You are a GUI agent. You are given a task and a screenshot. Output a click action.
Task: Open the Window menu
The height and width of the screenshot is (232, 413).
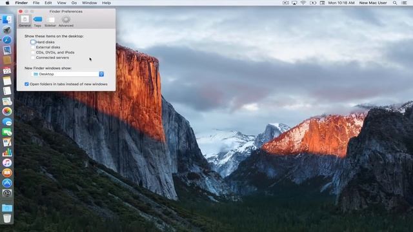click(x=90, y=3)
